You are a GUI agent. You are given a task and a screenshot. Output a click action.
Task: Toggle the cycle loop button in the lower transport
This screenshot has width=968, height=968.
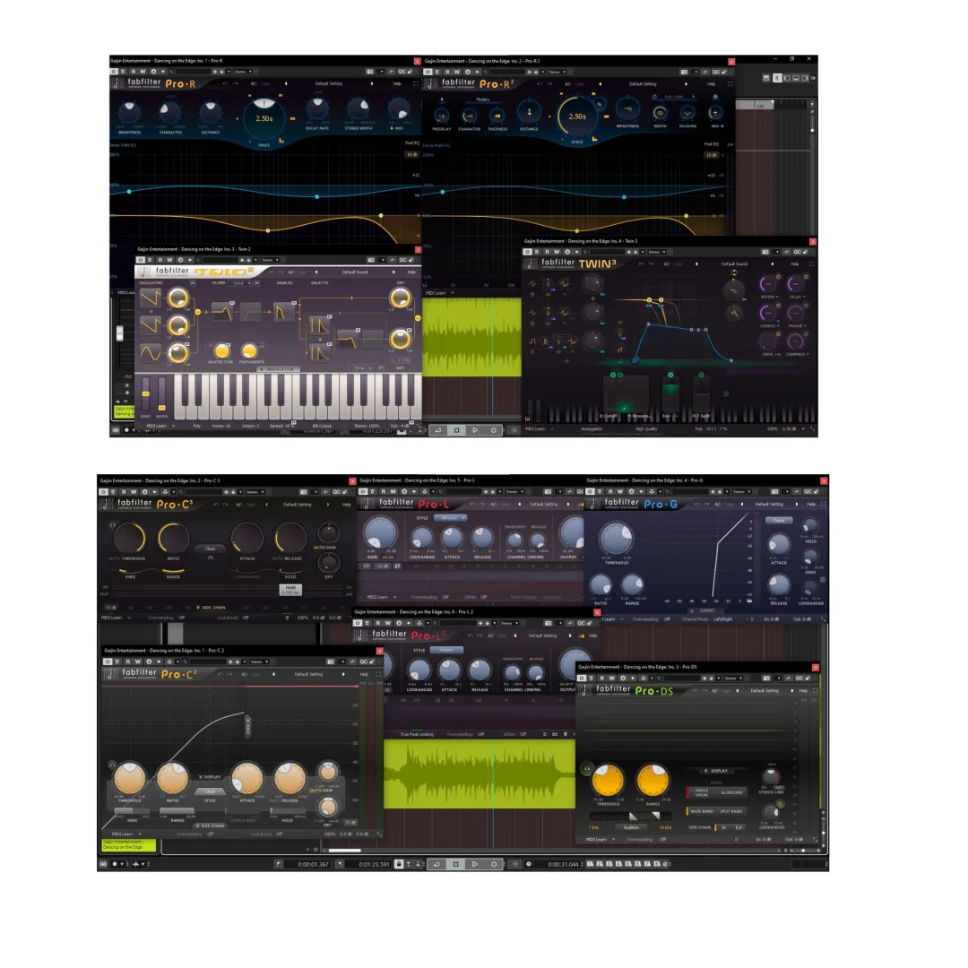tap(436, 864)
